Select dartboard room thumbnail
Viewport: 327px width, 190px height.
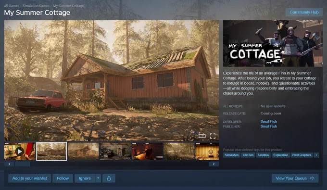207,152
